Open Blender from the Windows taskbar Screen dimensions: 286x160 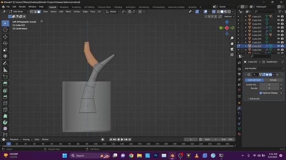tap(172, 156)
